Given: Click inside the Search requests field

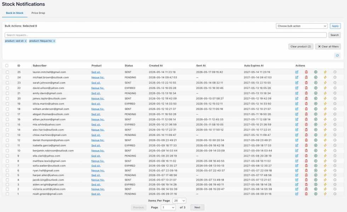Looking at the screenshot, I should (x=165, y=35).
